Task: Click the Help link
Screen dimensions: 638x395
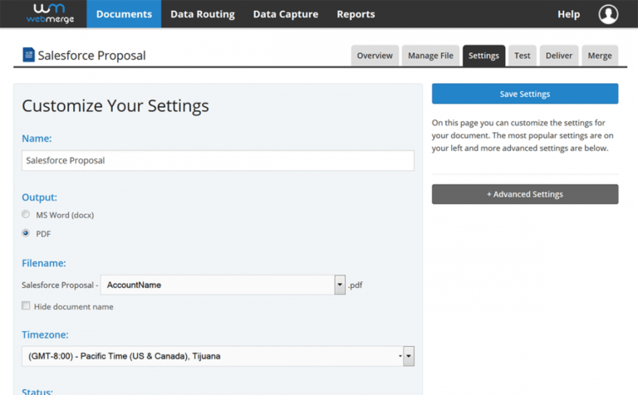Action: 569,14
